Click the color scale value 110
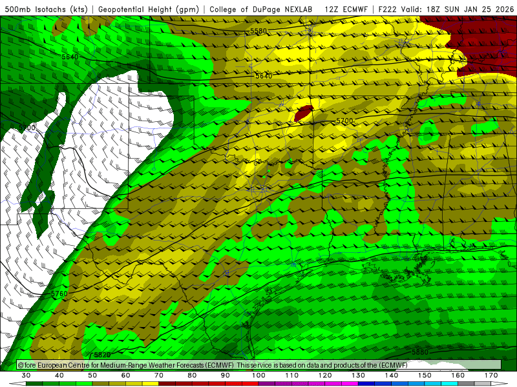Image resolution: width=517 pixels, height=387 pixels. (292, 375)
